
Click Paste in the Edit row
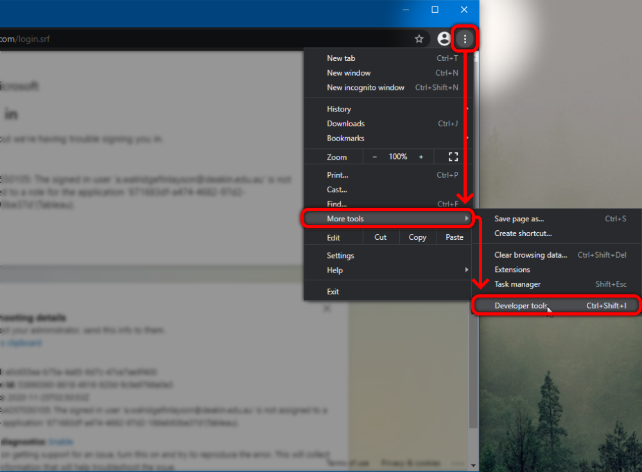455,237
